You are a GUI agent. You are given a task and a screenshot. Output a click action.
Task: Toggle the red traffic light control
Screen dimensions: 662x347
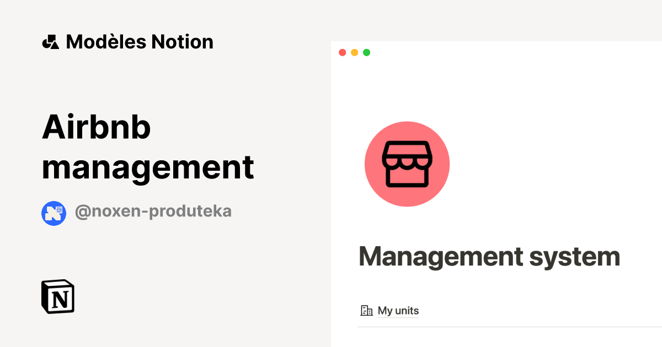point(343,52)
